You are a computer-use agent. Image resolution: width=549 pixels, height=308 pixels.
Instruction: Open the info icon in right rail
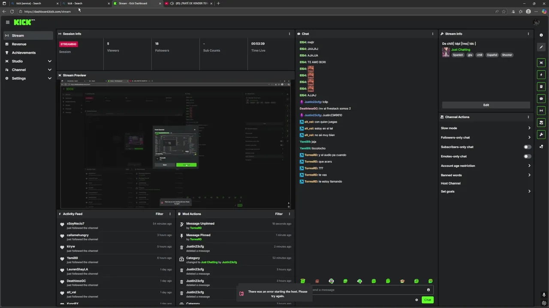pyautogui.click(x=541, y=35)
